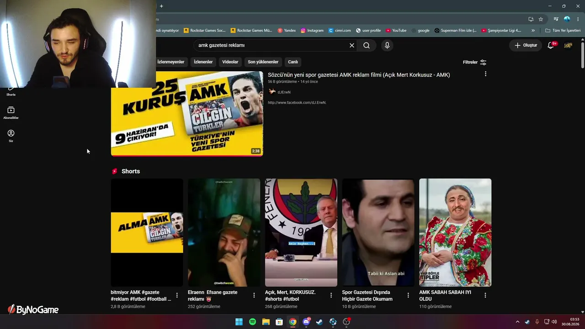Open Microsoft Store from the taskbar
585x329 pixels.
(x=279, y=322)
